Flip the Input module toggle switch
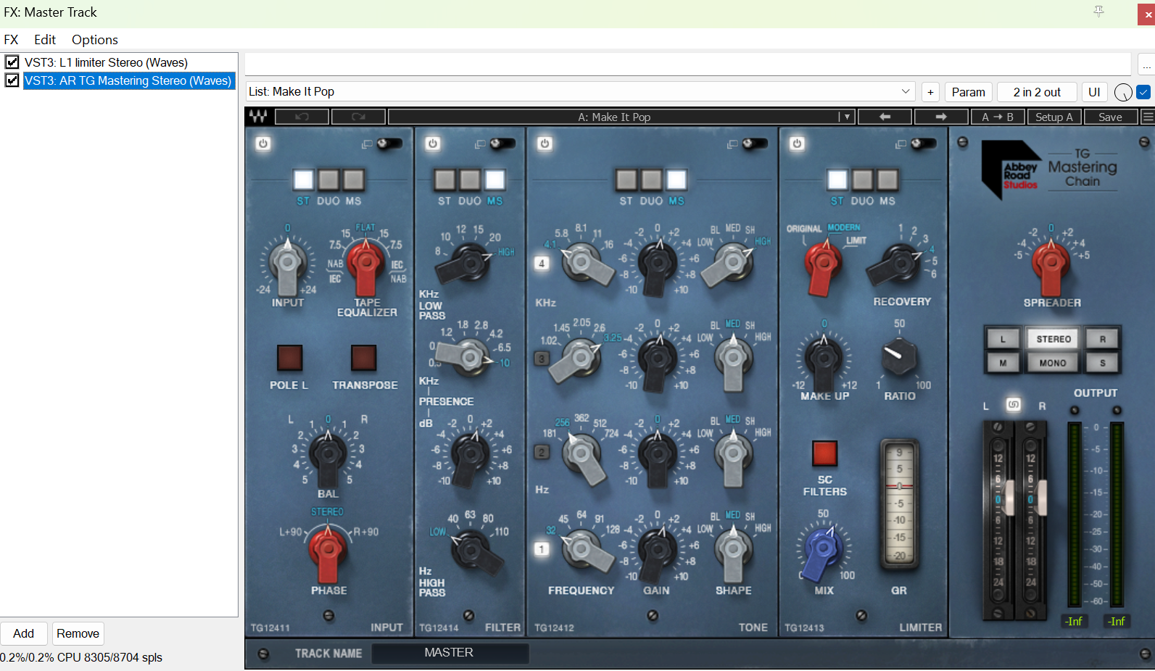1155x671 pixels. coord(390,143)
